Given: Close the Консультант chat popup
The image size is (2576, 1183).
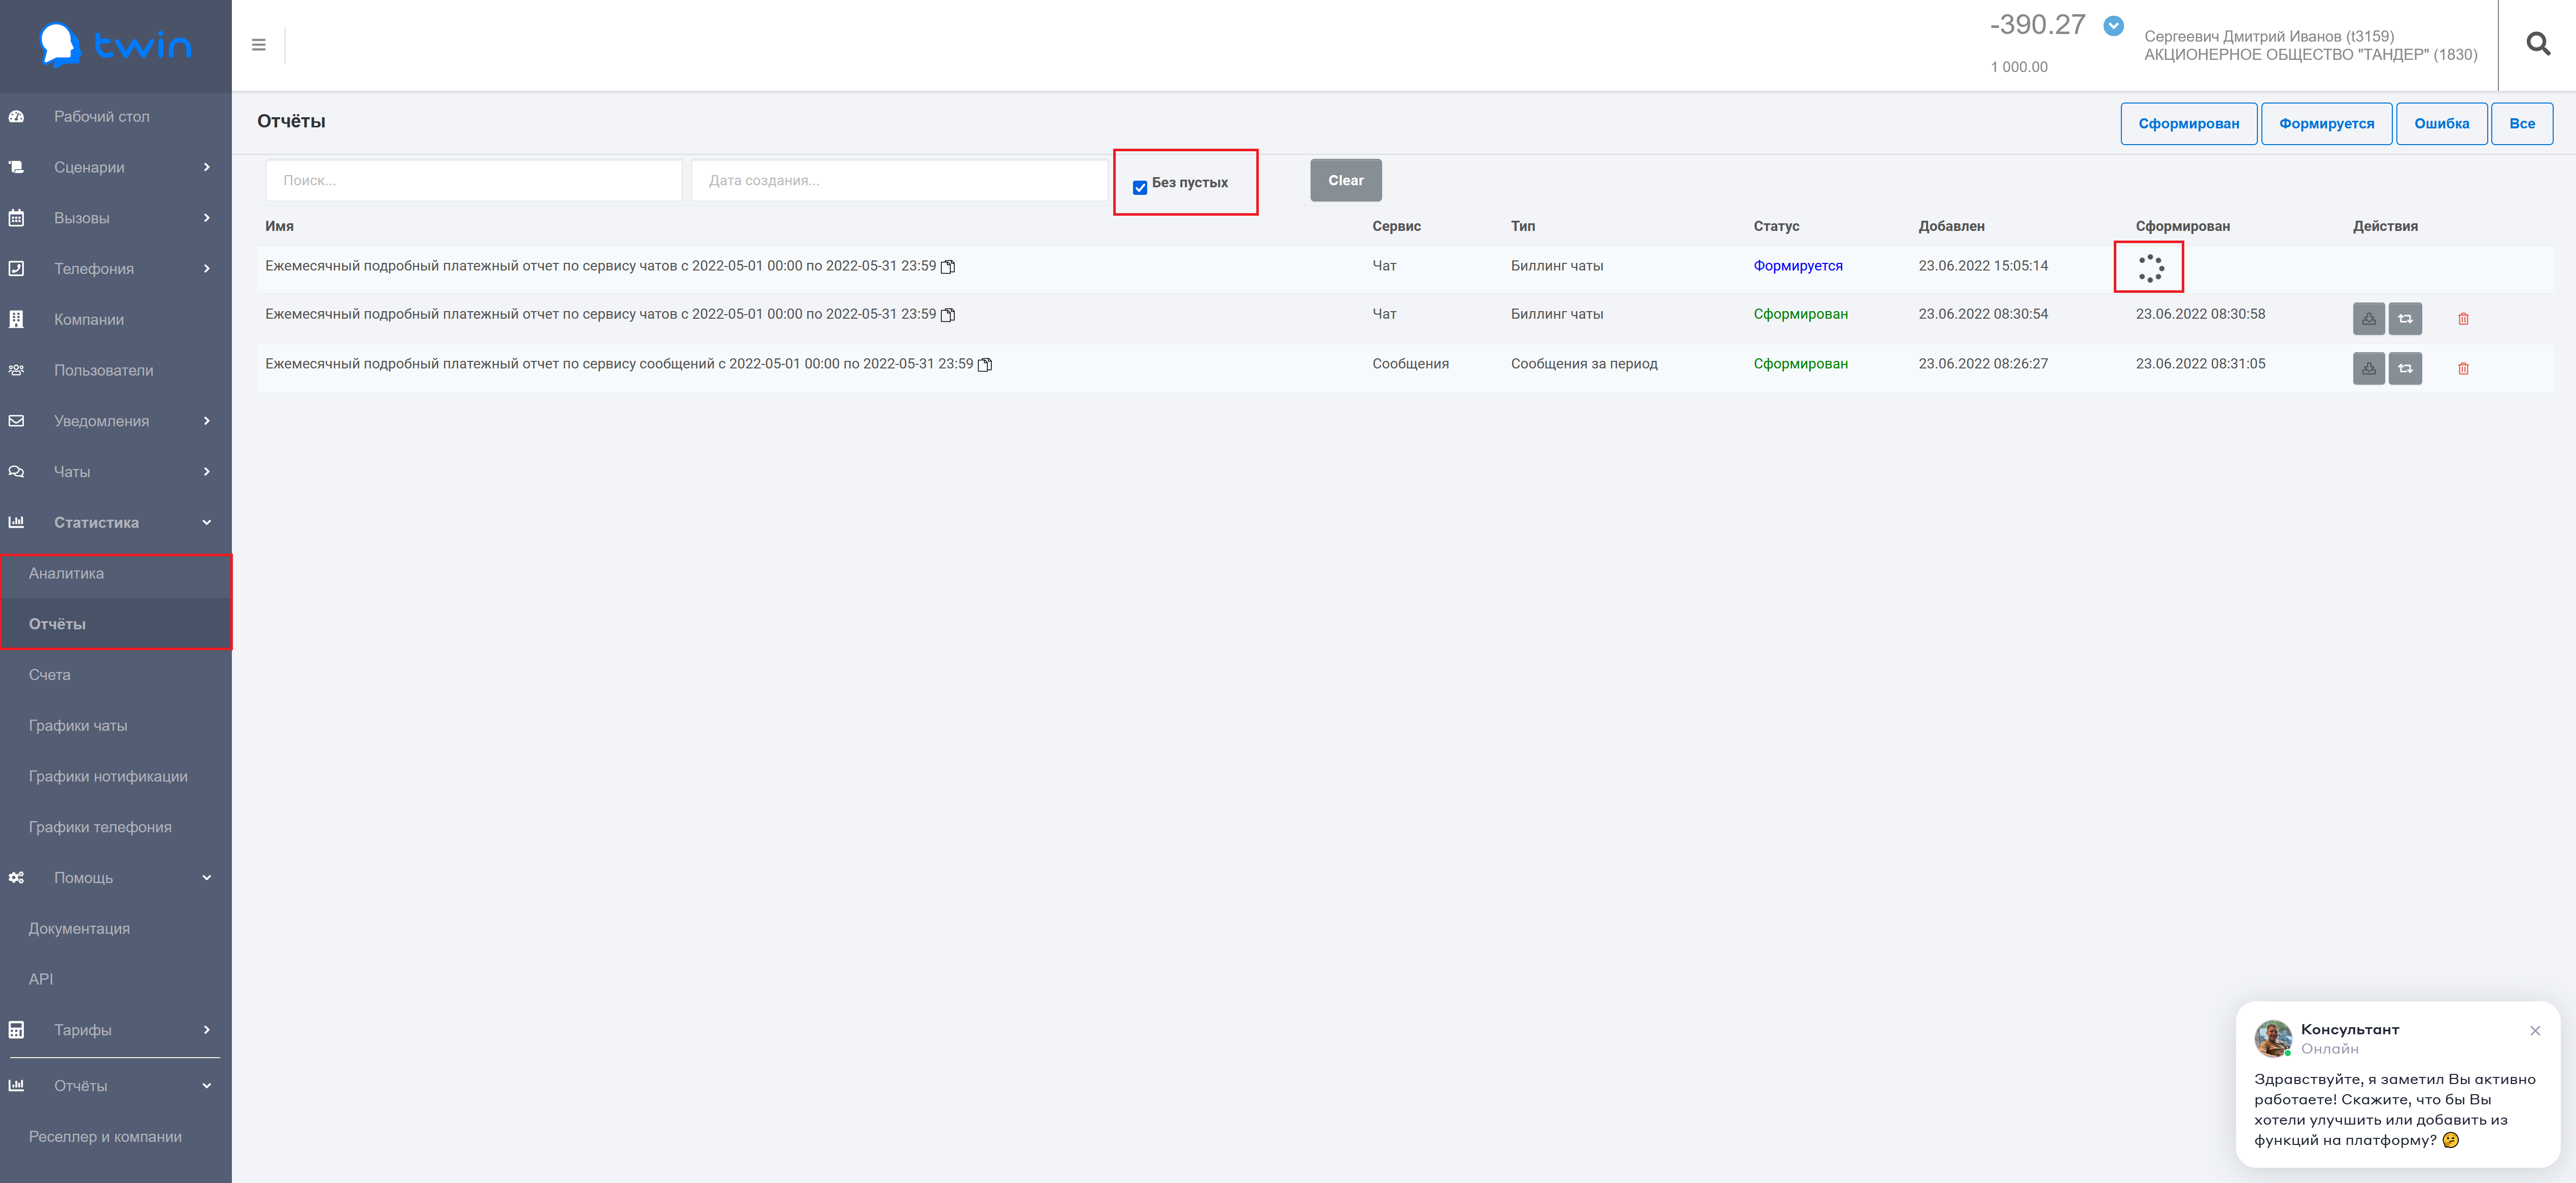Looking at the screenshot, I should (2534, 1031).
